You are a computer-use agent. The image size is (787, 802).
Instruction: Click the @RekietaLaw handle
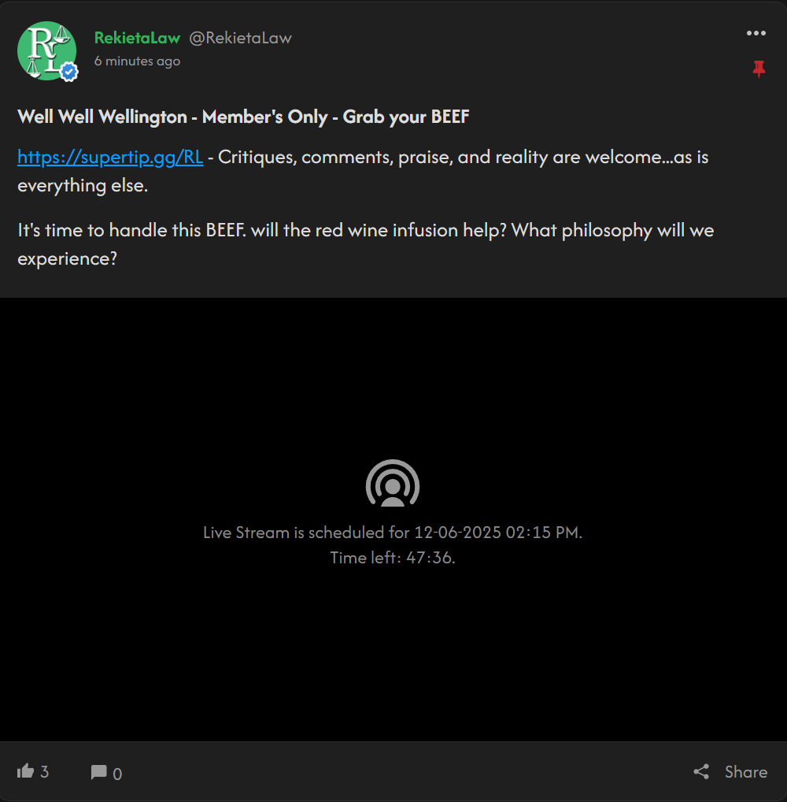240,38
